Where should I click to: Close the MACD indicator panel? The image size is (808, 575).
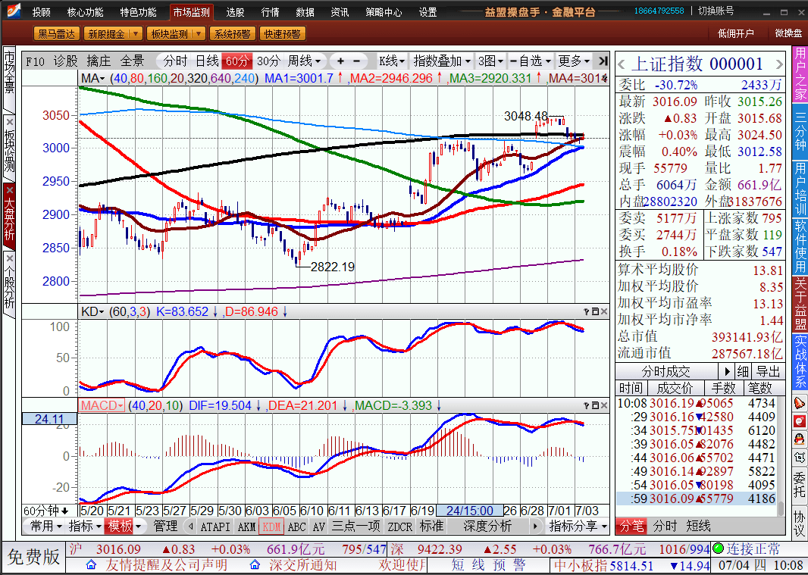click(604, 405)
